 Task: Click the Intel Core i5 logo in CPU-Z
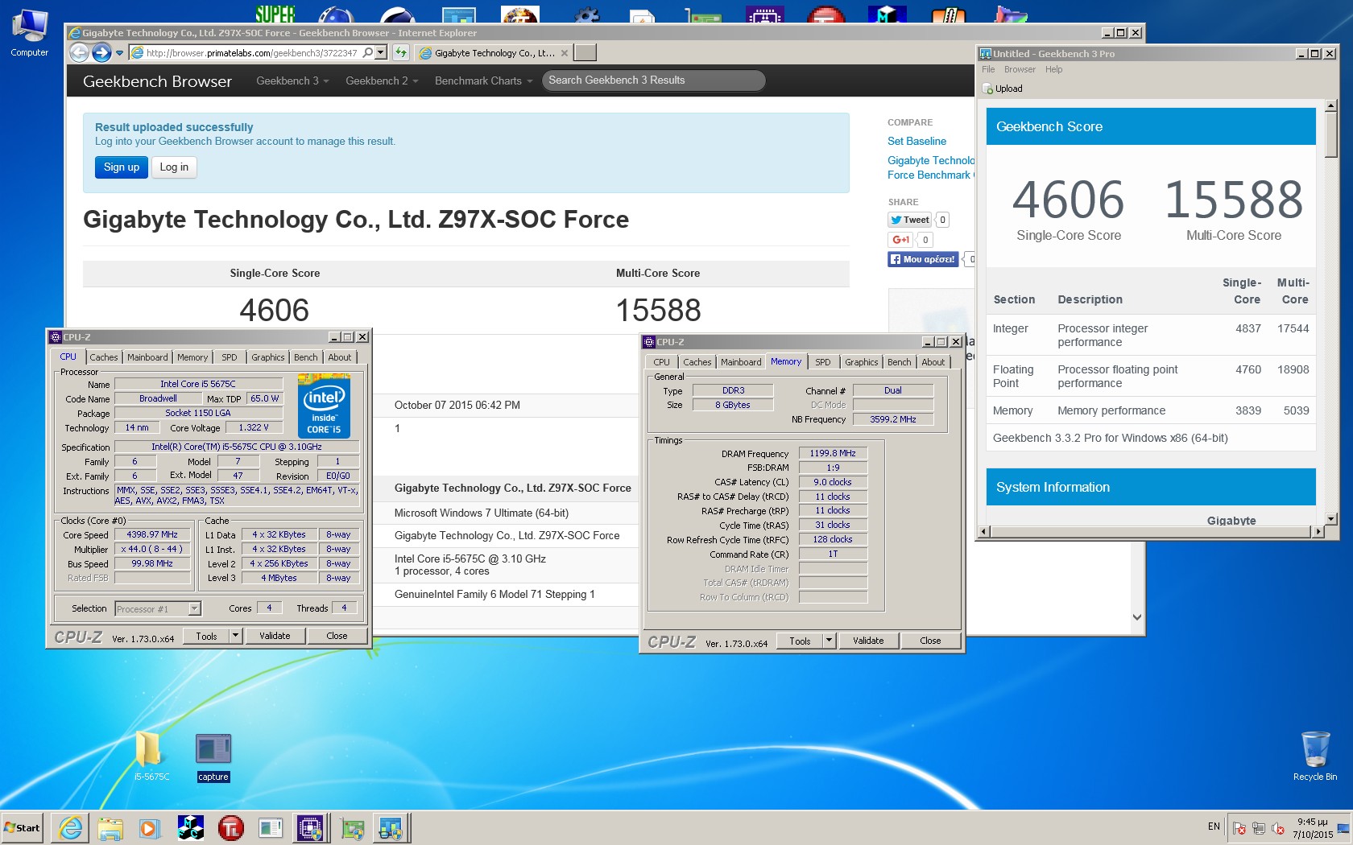click(324, 406)
